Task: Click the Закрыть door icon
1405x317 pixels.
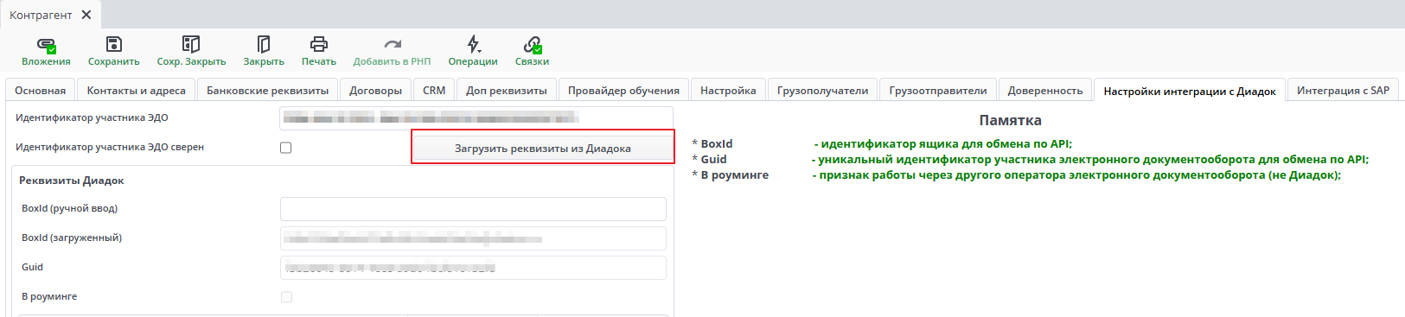Action: [x=264, y=44]
